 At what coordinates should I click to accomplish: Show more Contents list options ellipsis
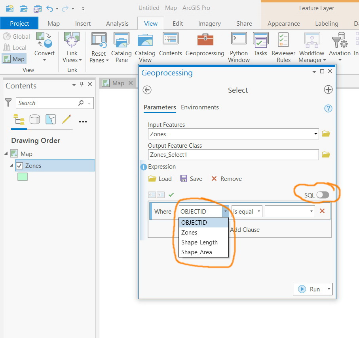[83, 122]
